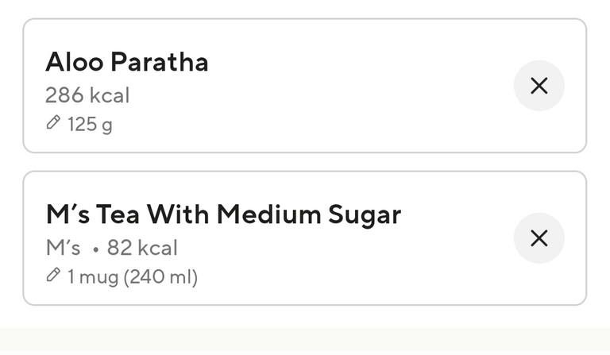This screenshot has width=610, height=355.
Task: Open the Aloo Paratha item title
Action: point(127,62)
